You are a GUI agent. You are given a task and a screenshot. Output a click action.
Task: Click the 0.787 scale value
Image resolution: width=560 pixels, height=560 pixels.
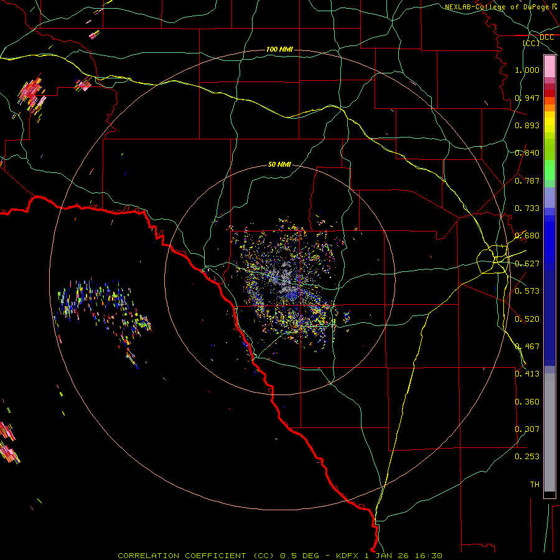pyautogui.click(x=527, y=180)
